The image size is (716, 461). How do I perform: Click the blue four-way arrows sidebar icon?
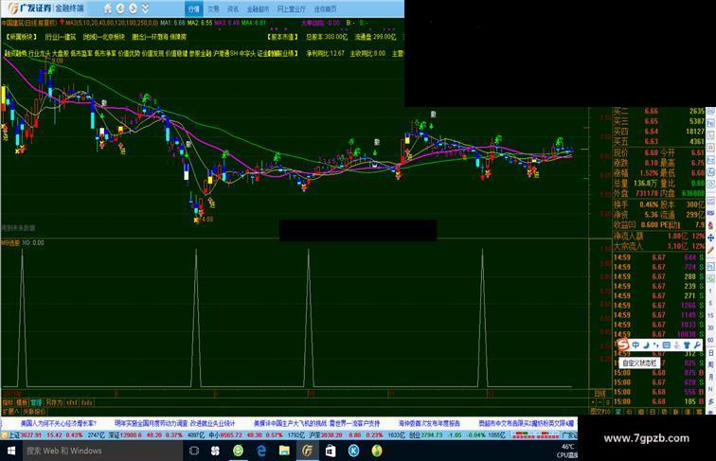pos(711,238)
